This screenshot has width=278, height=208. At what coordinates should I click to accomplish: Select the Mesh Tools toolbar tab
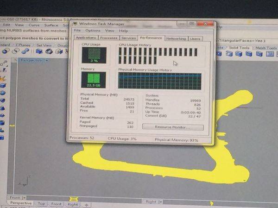266,48
